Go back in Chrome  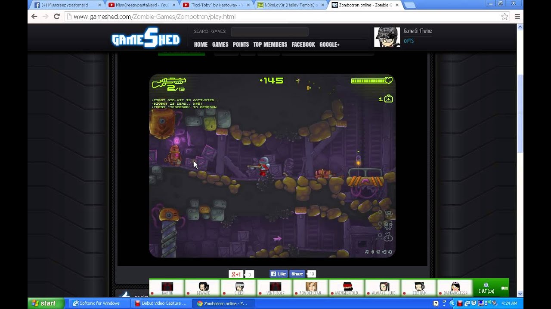[x=34, y=17]
